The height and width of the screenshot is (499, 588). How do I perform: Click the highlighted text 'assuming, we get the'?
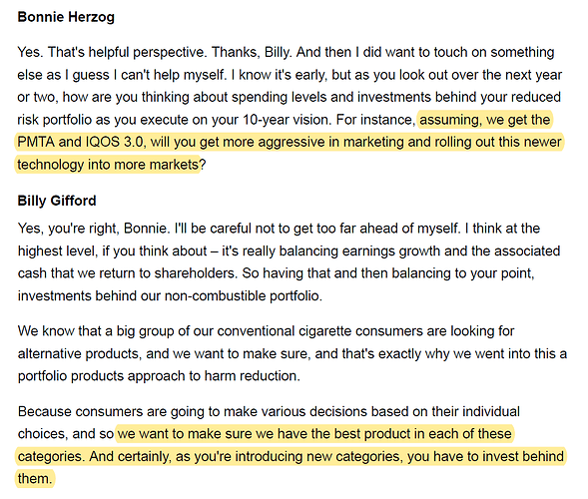pyautogui.click(x=484, y=120)
